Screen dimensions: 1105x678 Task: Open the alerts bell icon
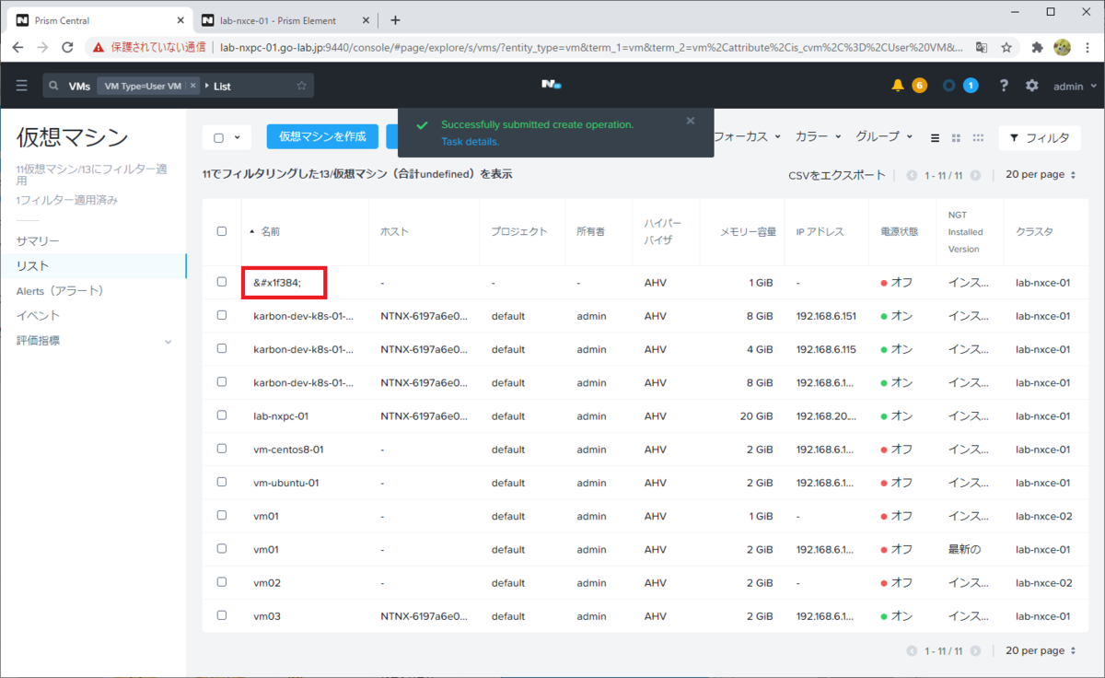click(898, 86)
